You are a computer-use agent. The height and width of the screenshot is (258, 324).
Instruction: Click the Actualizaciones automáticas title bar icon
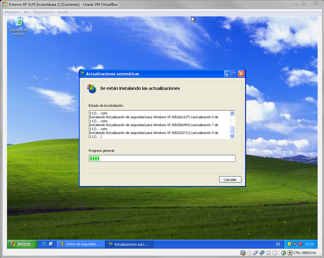pyautogui.click(x=83, y=73)
